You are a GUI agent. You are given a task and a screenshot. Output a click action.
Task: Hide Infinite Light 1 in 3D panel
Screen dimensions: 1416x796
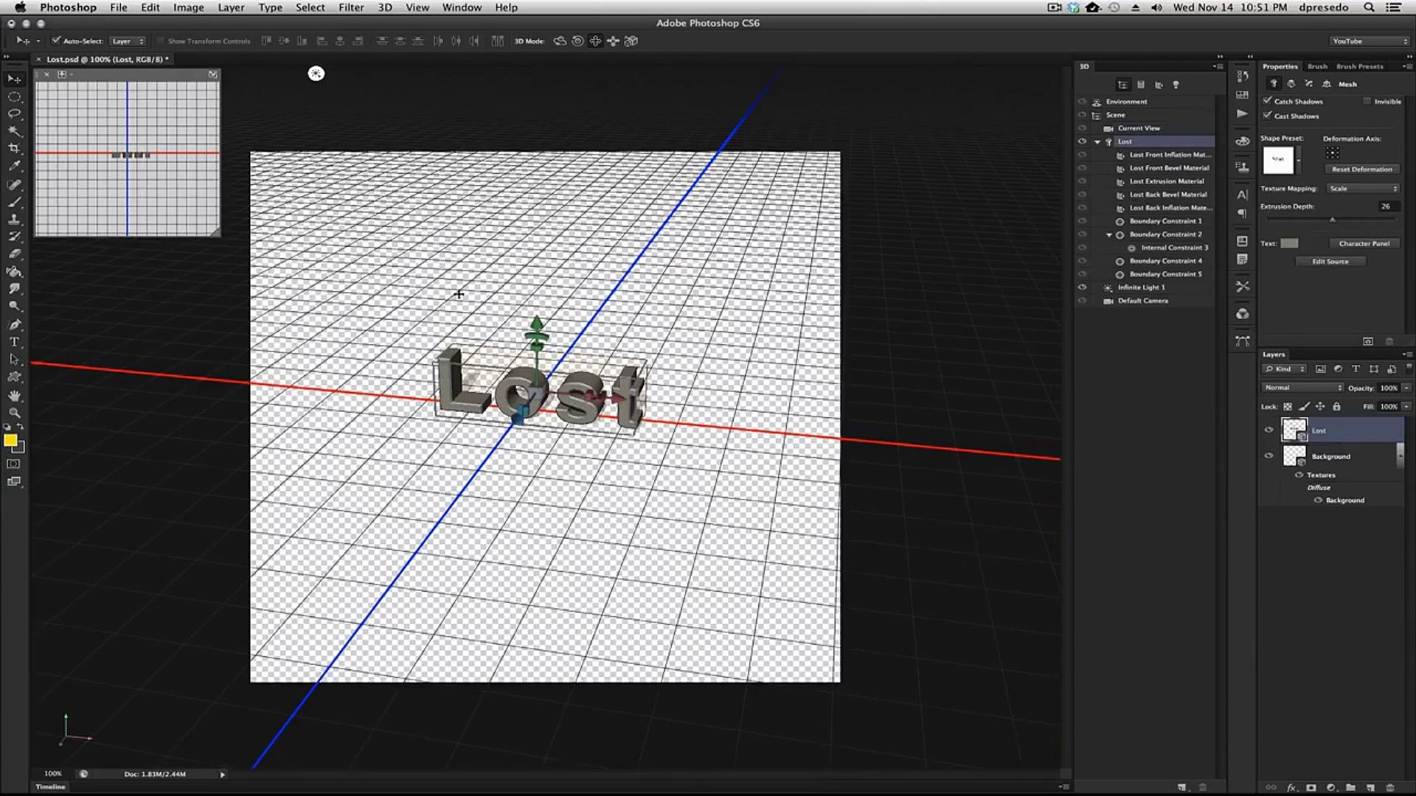pyautogui.click(x=1082, y=287)
